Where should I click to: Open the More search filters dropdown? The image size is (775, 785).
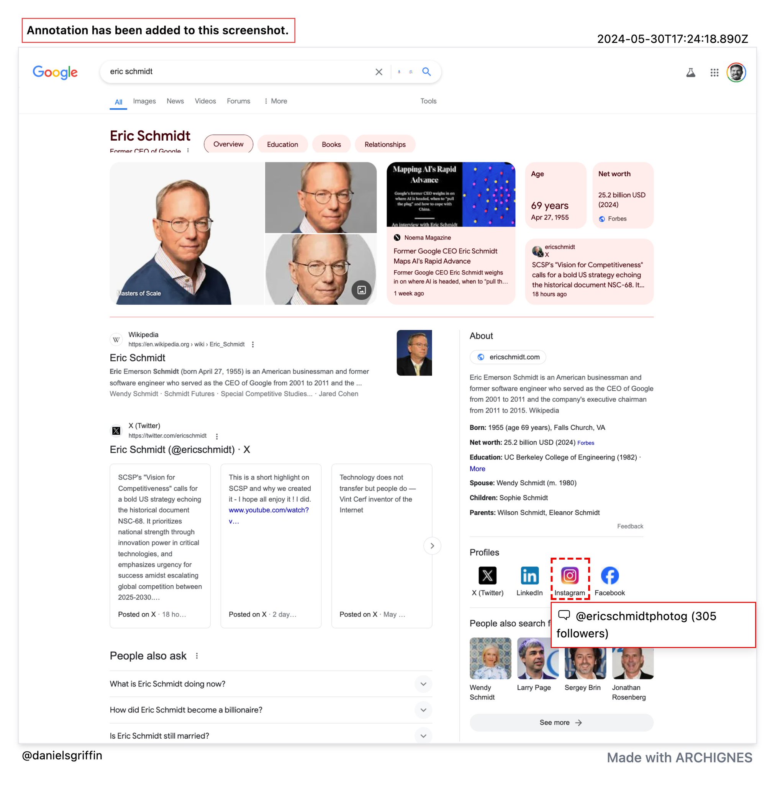point(275,101)
